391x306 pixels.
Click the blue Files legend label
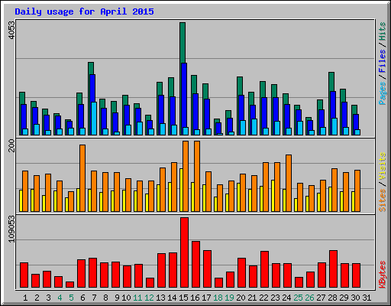[x=383, y=61]
